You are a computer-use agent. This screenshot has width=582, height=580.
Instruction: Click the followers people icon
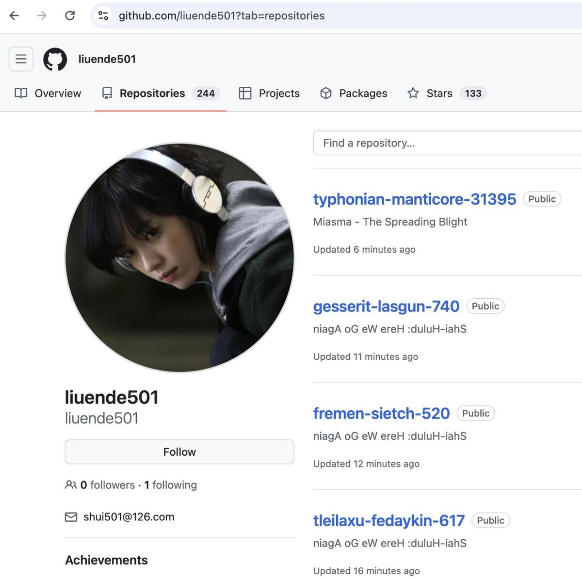coord(71,485)
